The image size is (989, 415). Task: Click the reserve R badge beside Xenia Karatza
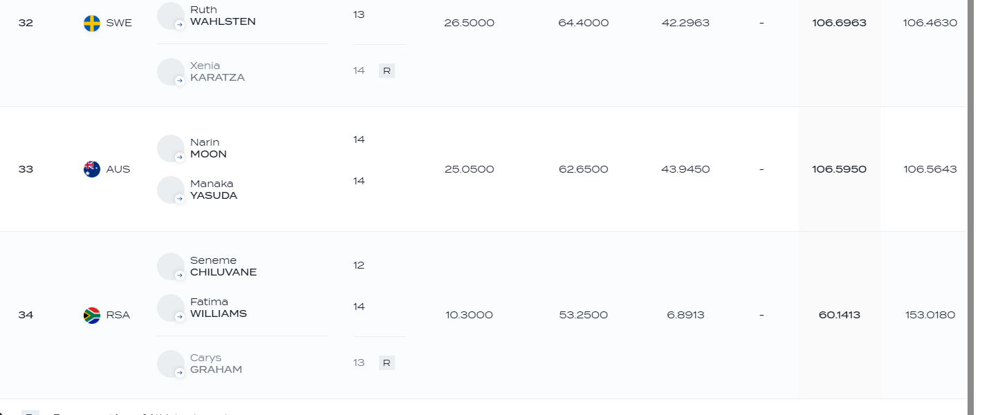(387, 70)
